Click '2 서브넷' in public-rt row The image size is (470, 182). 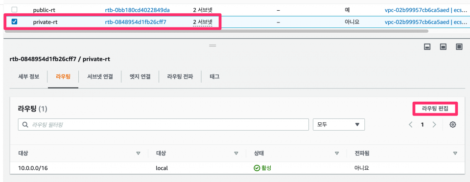pyautogui.click(x=203, y=10)
